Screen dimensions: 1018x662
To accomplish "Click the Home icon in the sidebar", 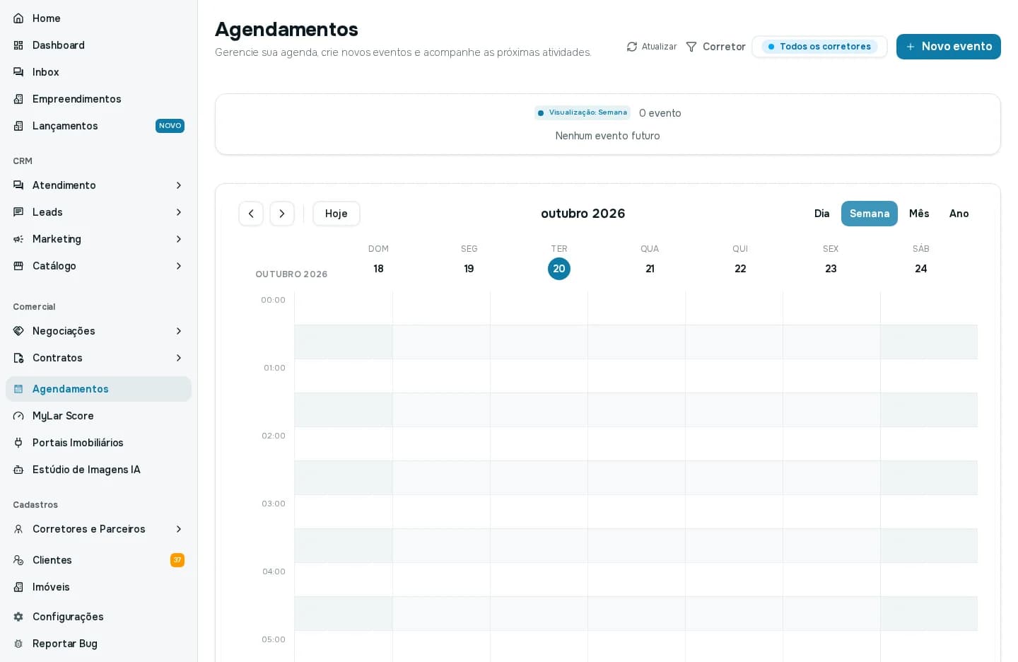I will click(x=18, y=18).
